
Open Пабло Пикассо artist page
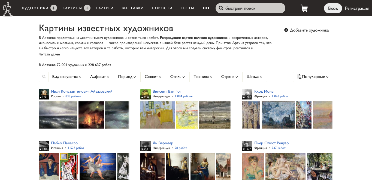pyautogui.click(x=64, y=143)
